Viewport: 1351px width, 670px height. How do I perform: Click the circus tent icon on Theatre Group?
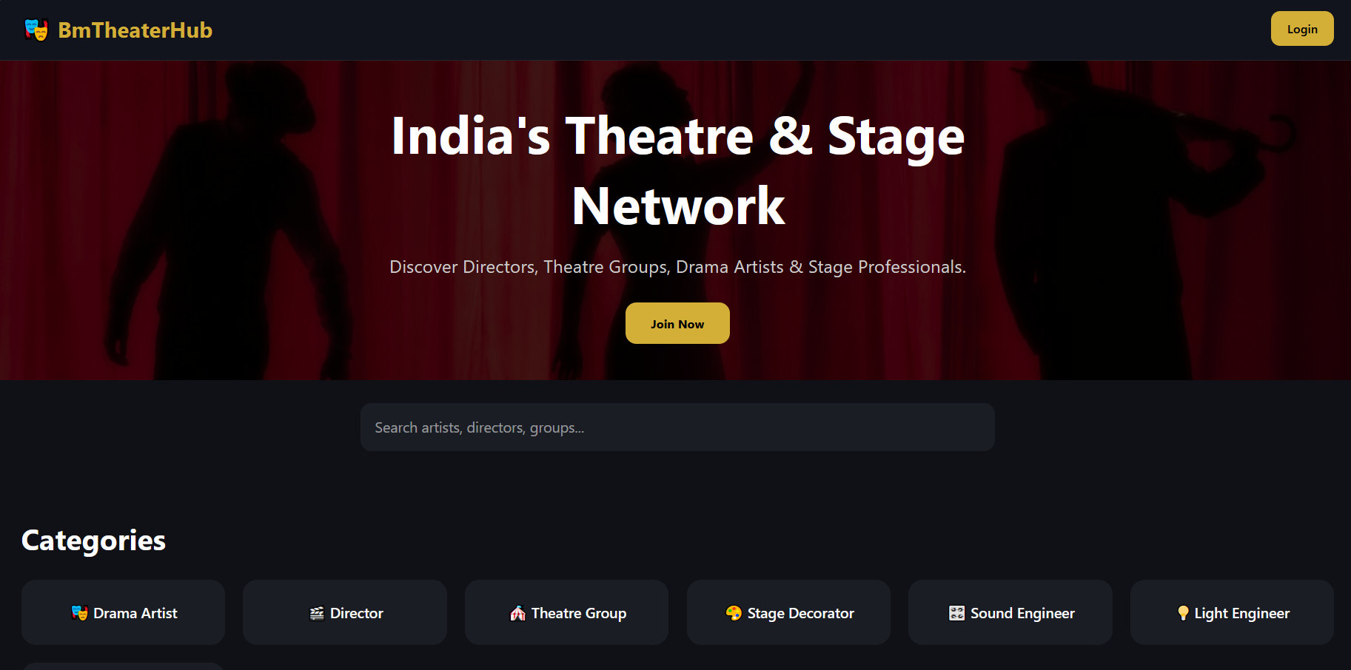click(x=518, y=613)
